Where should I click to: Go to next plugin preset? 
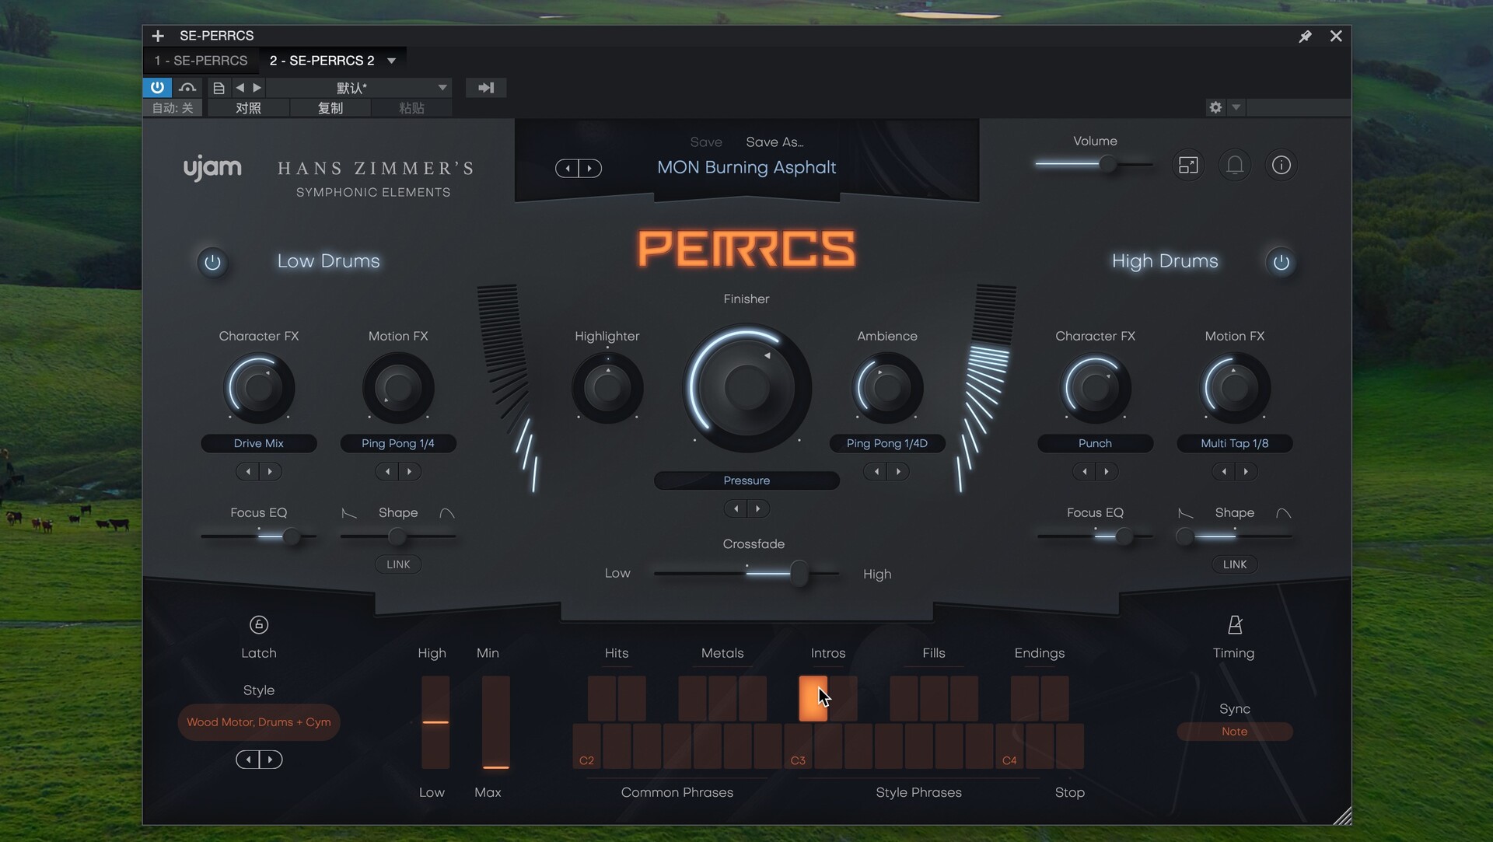click(590, 168)
